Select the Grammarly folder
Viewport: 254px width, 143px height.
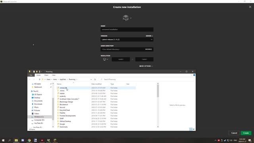click(63, 127)
